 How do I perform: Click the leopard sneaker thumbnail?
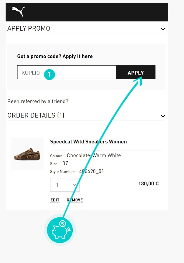(x=27, y=154)
